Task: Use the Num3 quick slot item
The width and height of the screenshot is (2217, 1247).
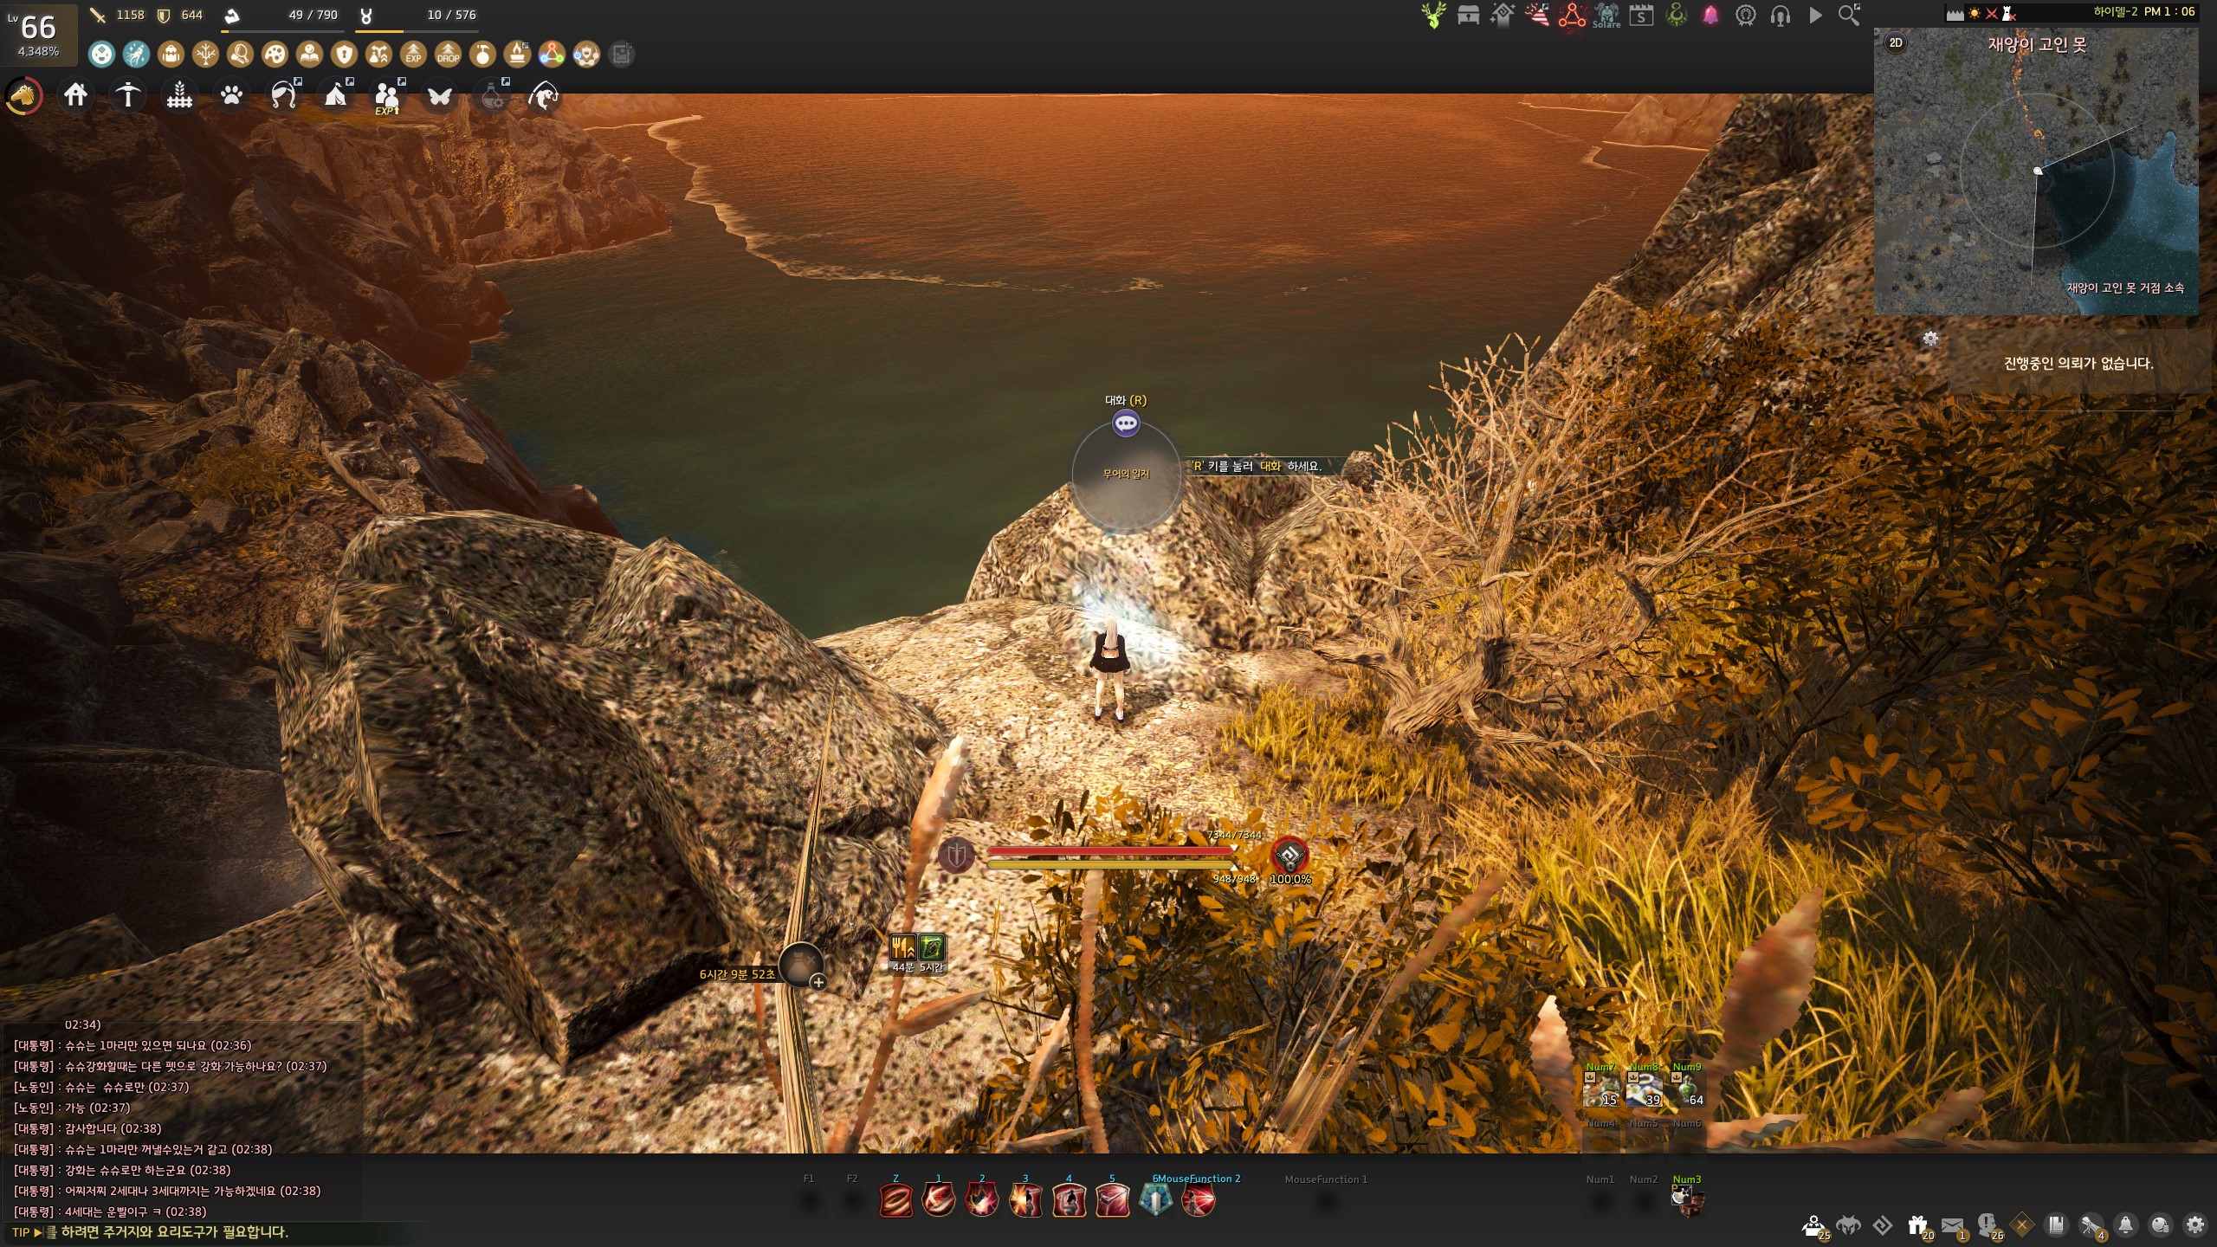Action: click(1687, 1199)
